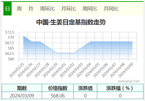This screenshot has width=145, height=101.
Task: Click the 2024/02/25 starting data point on chart
Action: point(23,36)
